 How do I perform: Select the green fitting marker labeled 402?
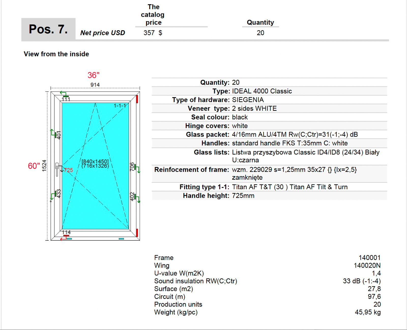pos(135,197)
